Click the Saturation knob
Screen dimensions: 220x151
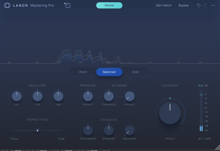pos(129,130)
